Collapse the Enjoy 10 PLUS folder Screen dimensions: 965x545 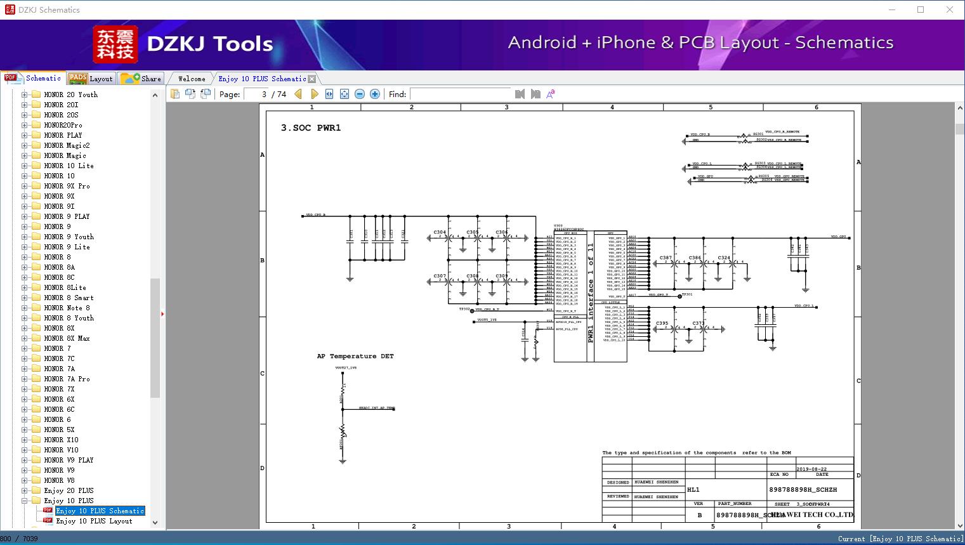tap(24, 501)
